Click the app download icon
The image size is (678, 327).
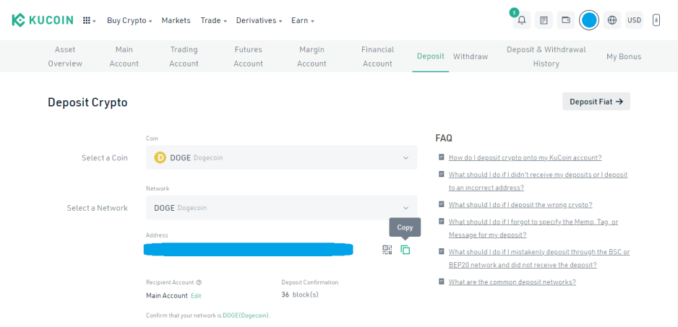[656, 20]
